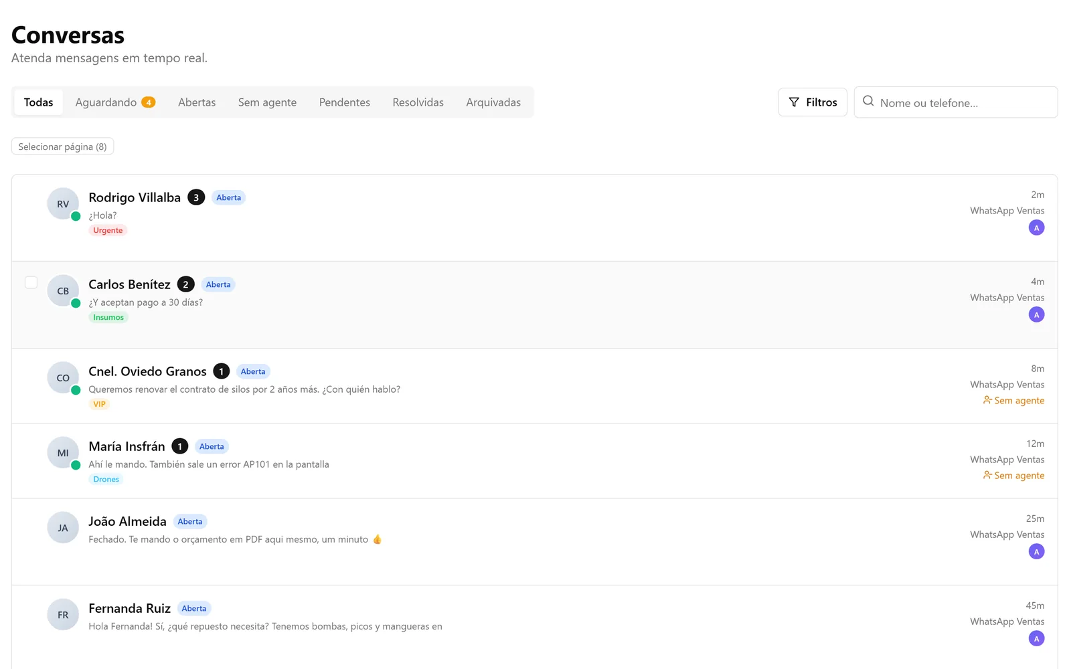Click the Drones tag on María Insfrán
1071x669 pixels.
point(106,479)
